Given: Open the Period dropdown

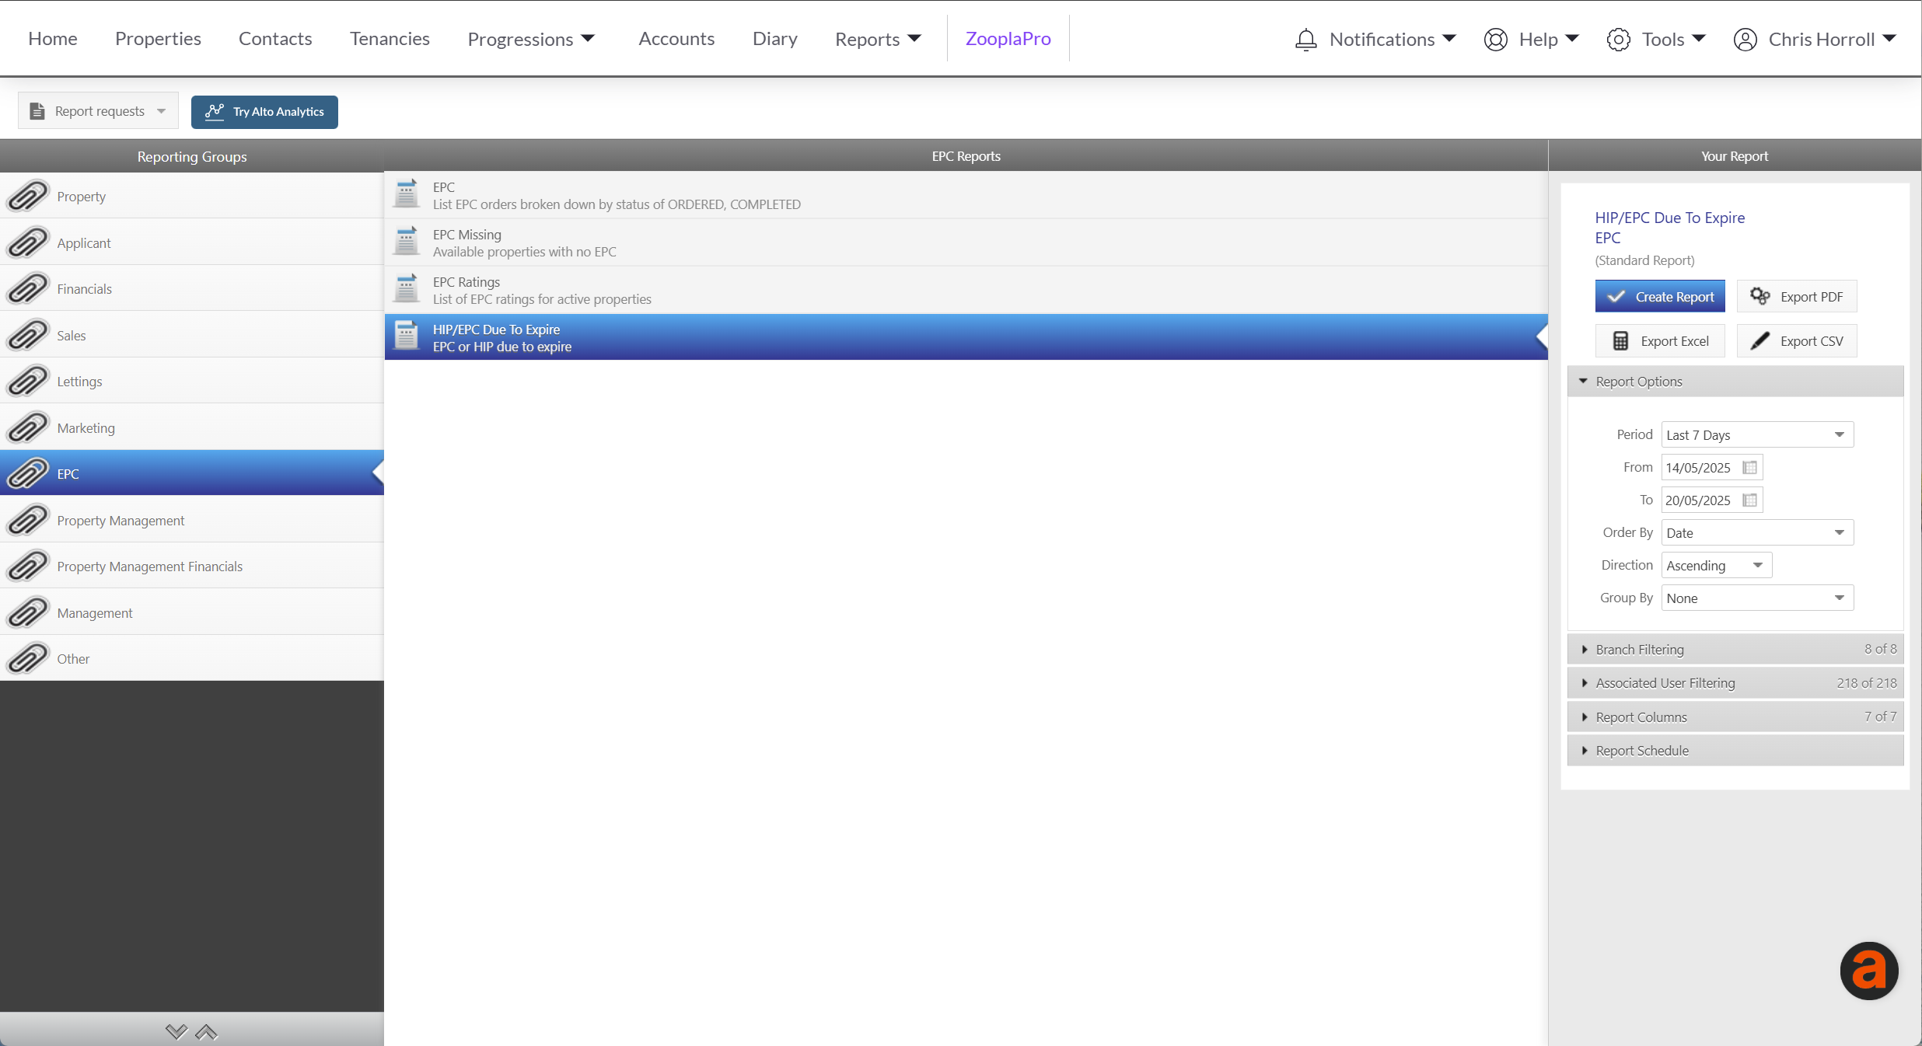Looking at the screenshot, I should pos(1756,435).
